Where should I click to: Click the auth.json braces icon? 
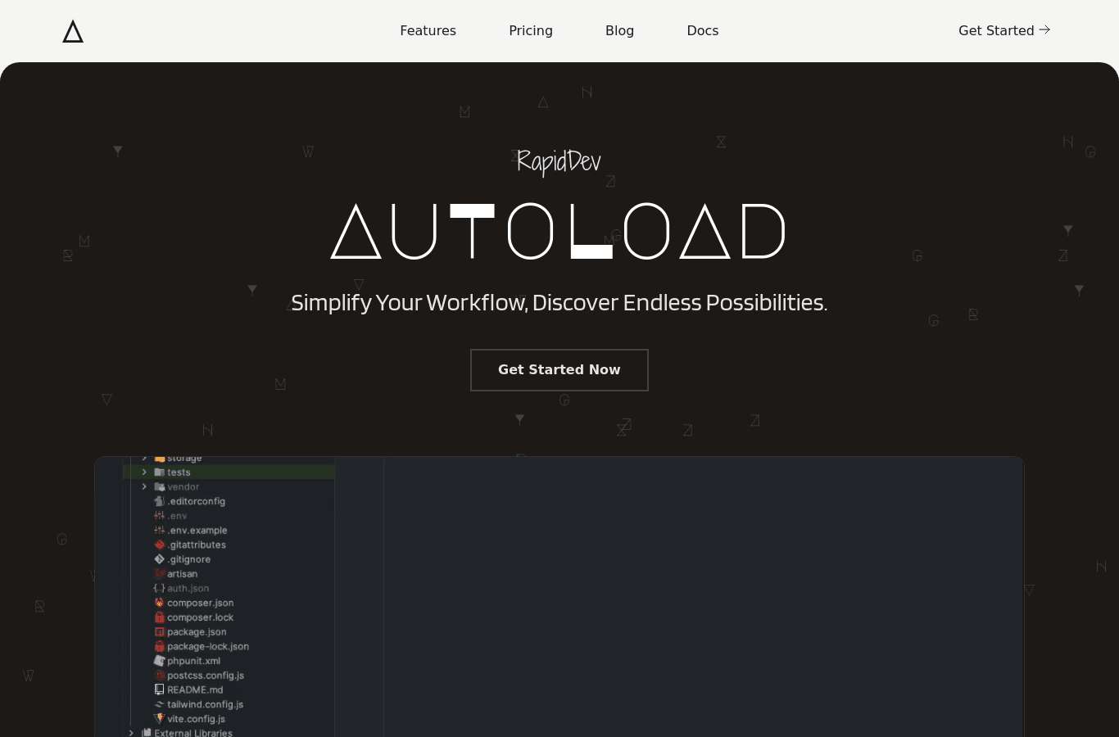159,588
